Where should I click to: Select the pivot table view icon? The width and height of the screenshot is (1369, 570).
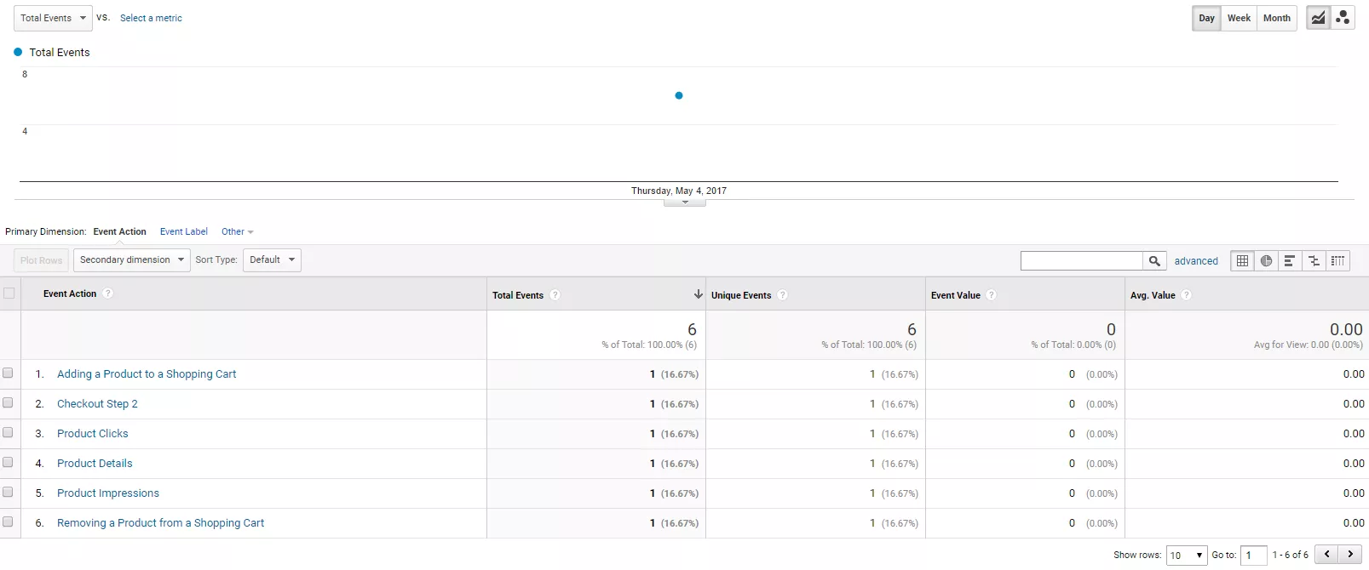click(1338, 261)
